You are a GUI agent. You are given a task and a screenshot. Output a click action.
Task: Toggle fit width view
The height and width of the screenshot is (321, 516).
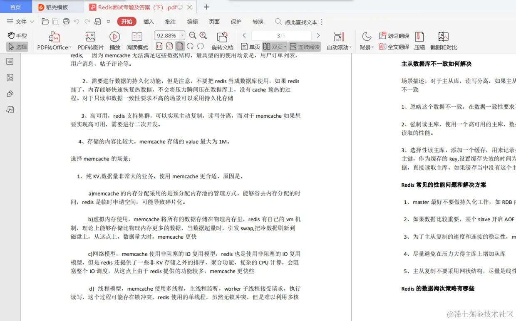click(x=180, y=46)
